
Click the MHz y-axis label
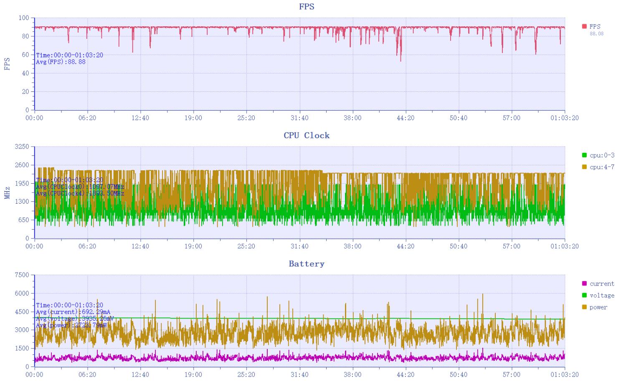7,192
